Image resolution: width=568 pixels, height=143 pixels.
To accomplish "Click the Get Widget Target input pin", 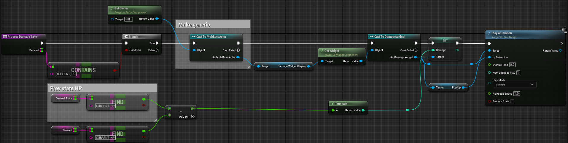I will (322, 61).
